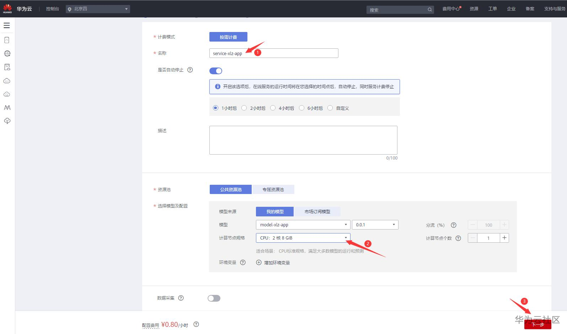Open 工单 in top navigation
Viewport: 567px width, 334px height.
492,9
